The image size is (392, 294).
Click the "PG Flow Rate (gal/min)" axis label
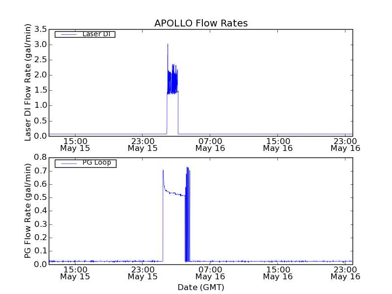(28, 211)
